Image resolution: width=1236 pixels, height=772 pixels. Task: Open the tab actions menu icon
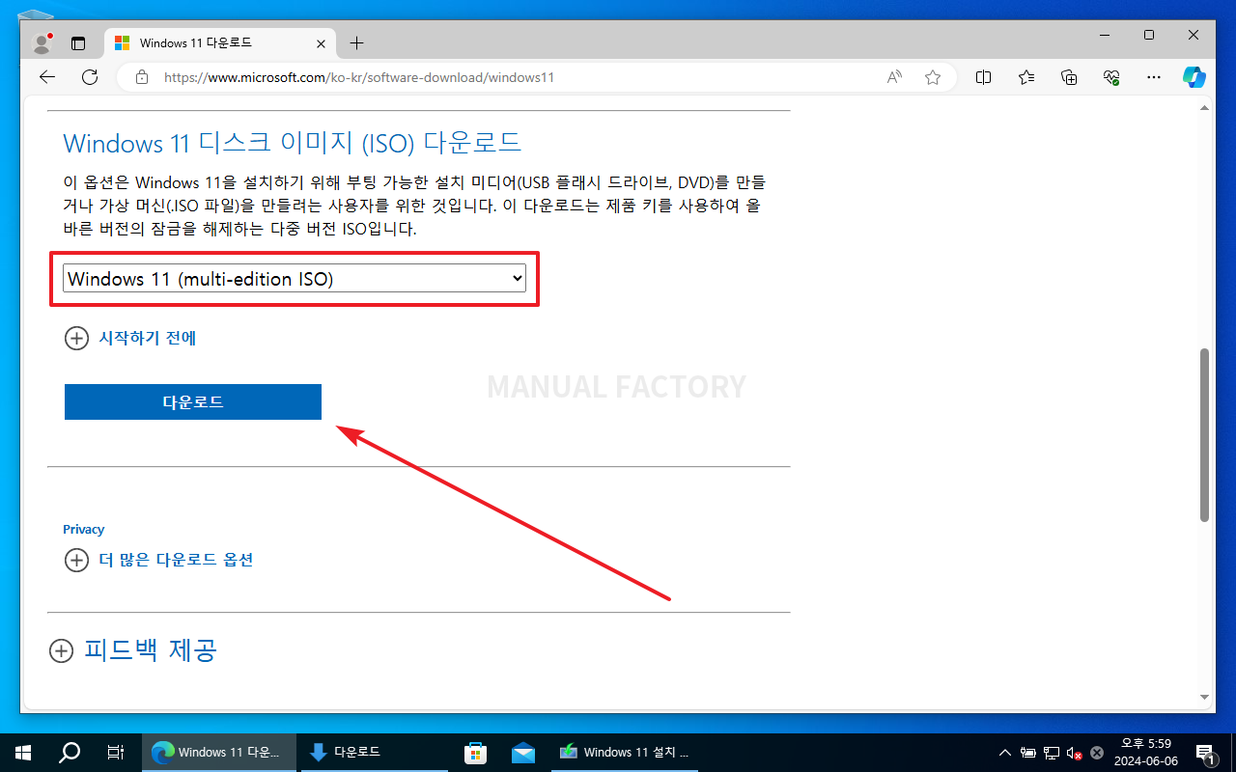click(x=78, y=43)
